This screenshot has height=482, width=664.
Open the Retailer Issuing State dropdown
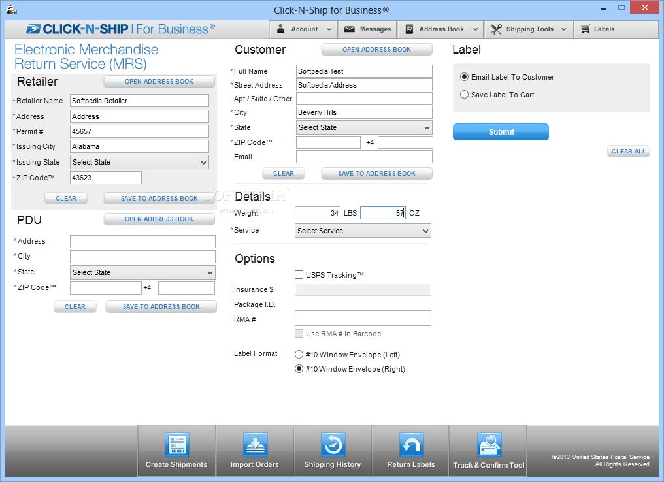[x=139, y=162]
